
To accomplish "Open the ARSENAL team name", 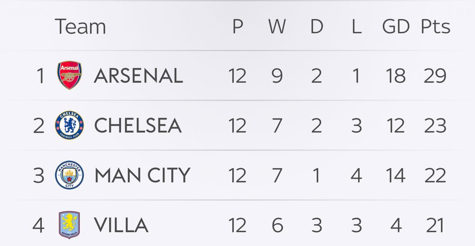I will click(x=138, y=75).
